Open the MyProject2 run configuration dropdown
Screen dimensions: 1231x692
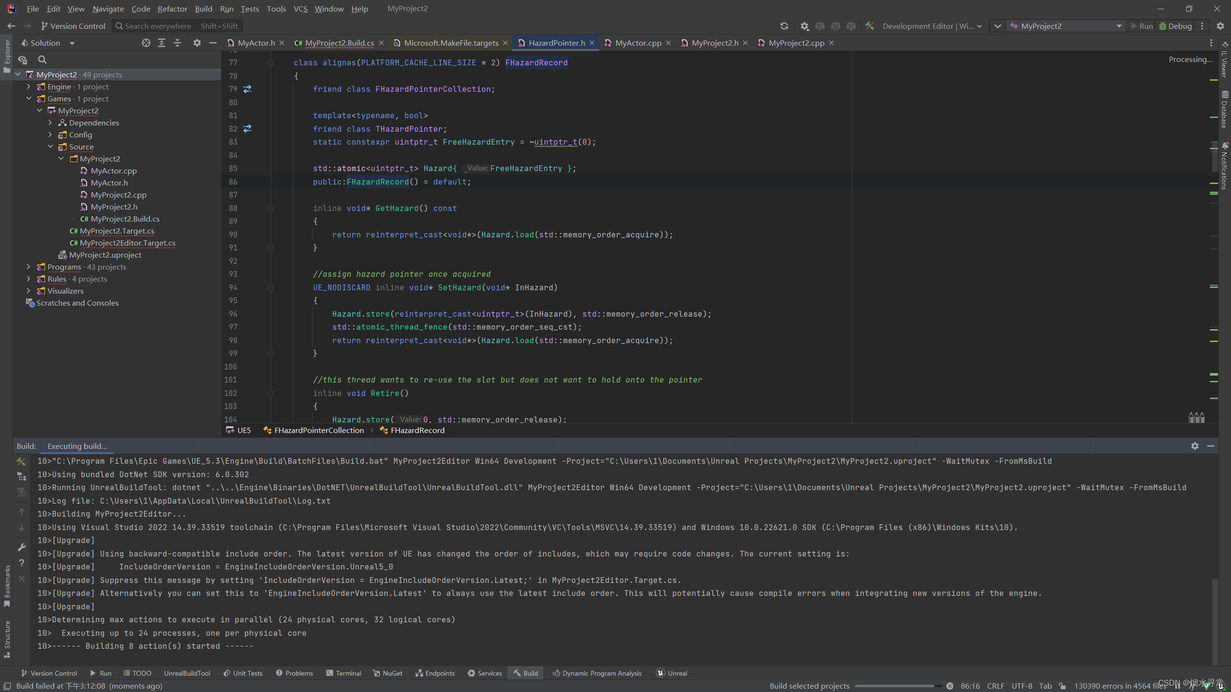point(1066,26)
